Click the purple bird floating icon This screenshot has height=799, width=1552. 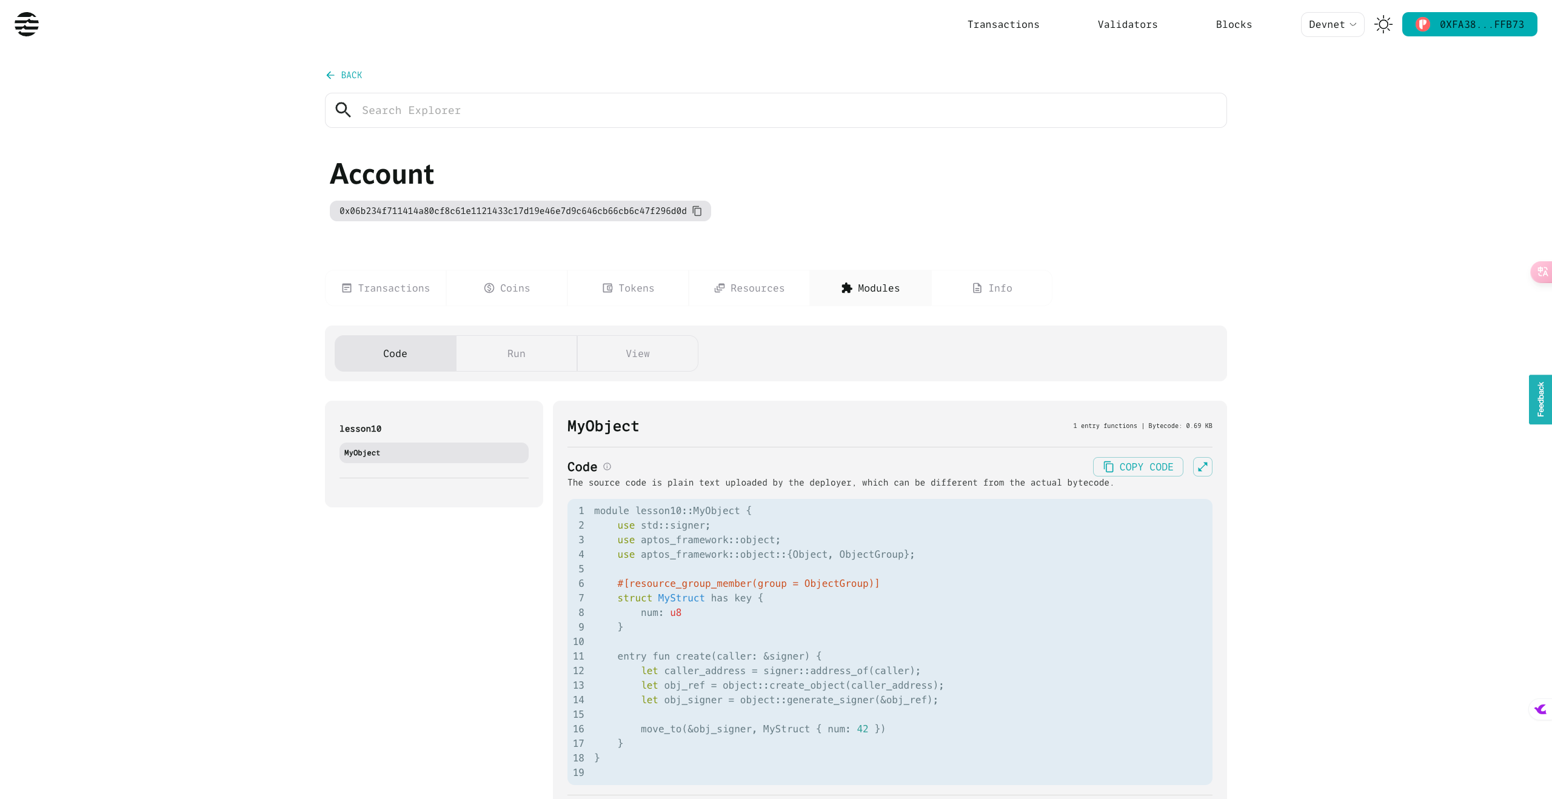tap(1540, 709)
